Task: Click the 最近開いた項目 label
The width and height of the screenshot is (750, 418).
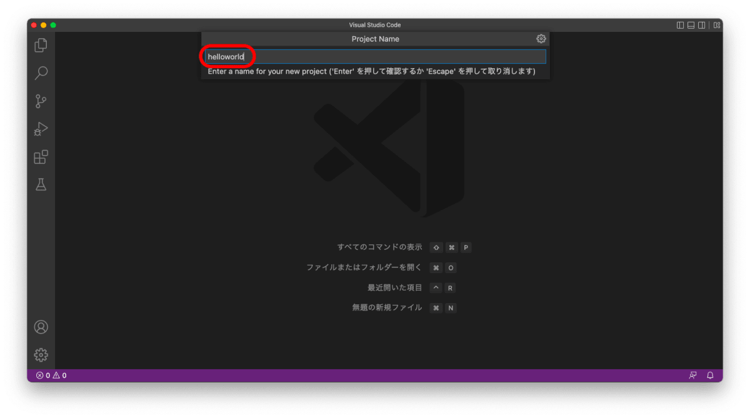Action: (395, 288)
